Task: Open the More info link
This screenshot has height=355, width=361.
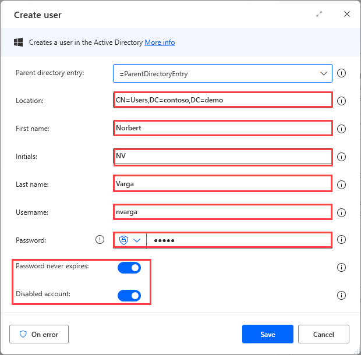Action: (x=160, y=42)
